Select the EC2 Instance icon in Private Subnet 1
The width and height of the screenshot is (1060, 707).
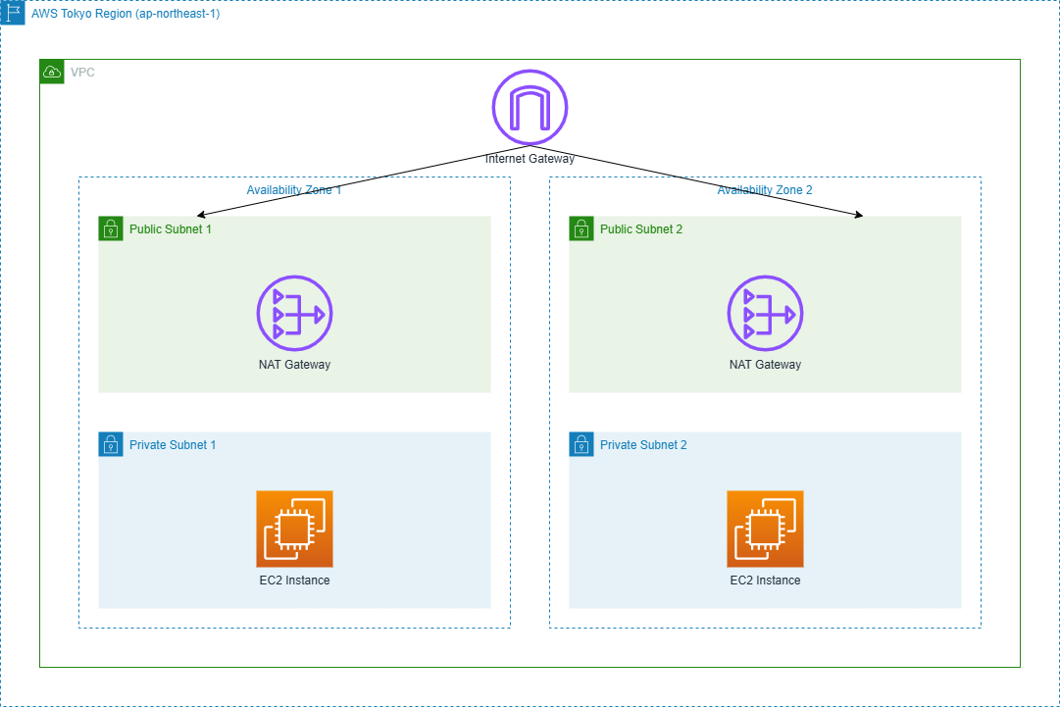click(294, 528)
